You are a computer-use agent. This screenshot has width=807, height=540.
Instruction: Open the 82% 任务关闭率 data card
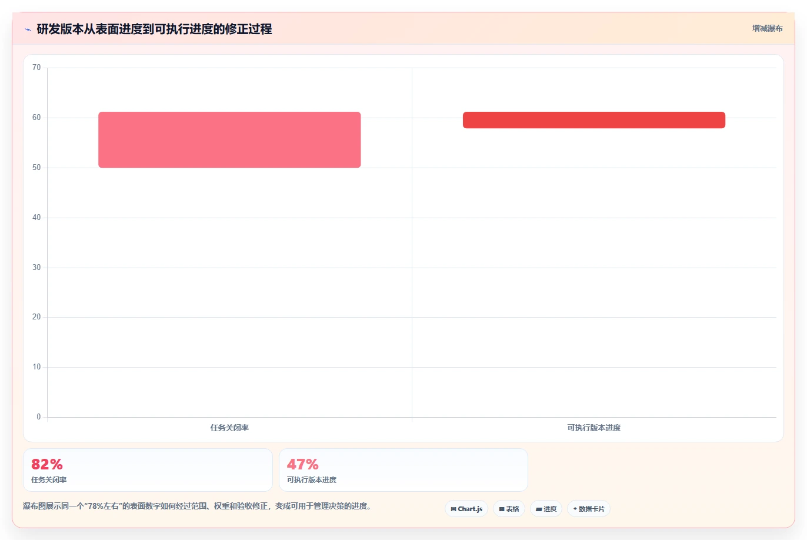(x=148, y=470)
